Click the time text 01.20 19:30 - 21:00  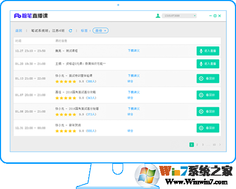tap(30, 64)
